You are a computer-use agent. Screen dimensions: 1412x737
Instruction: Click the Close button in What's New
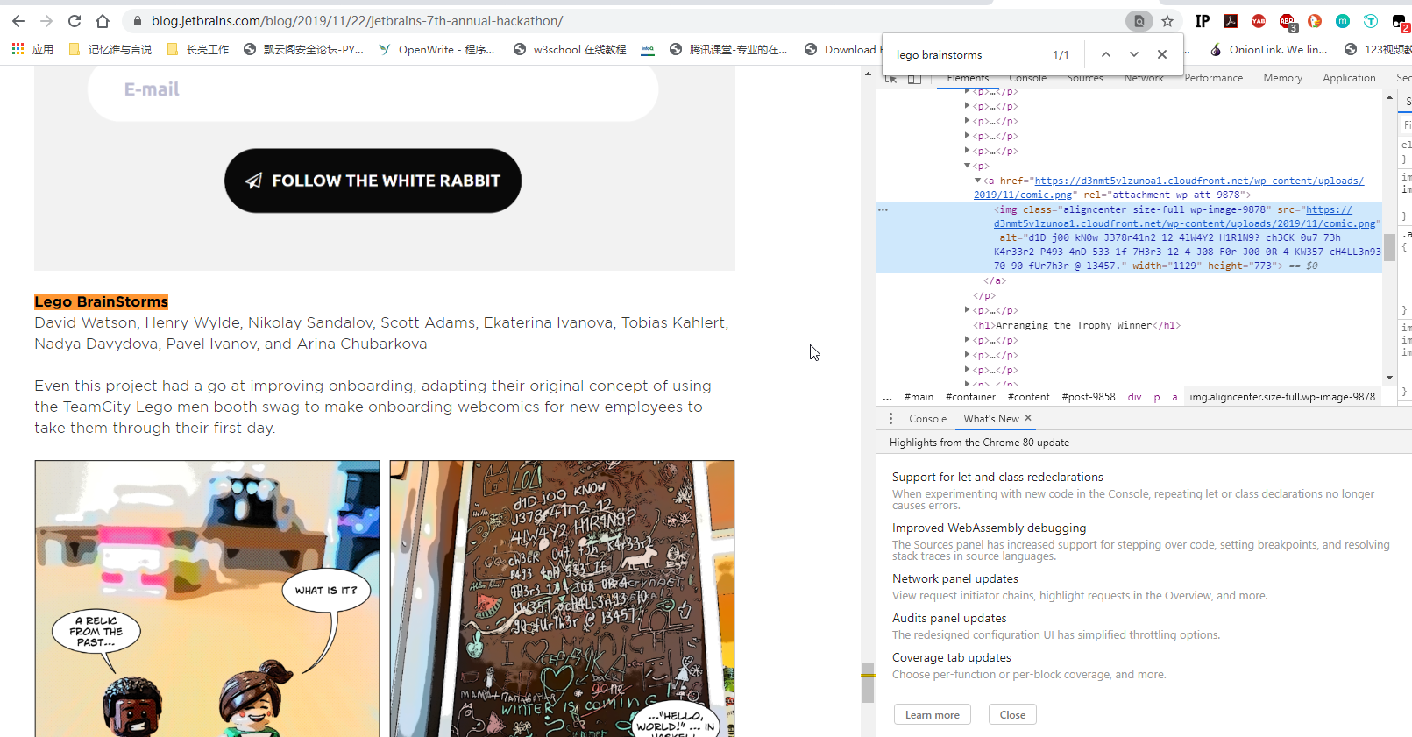pyautogui.click(x=1012, y=715)
